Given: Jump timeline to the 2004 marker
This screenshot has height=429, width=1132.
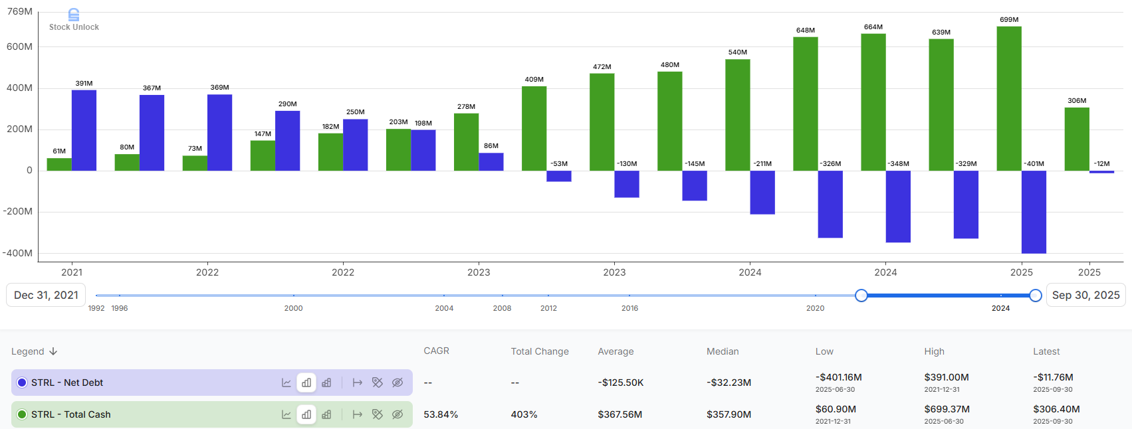Looking at the screenshot, I should pos(444,308).
